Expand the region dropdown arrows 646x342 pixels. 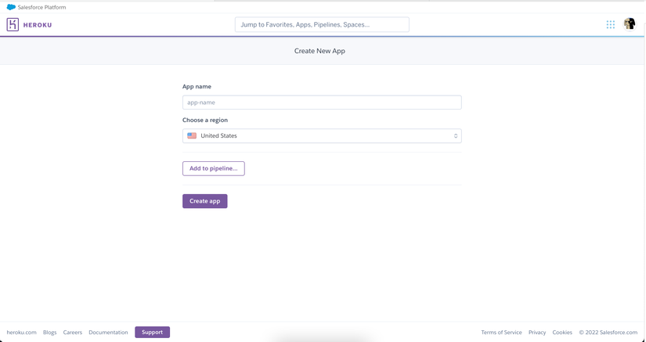456,136
